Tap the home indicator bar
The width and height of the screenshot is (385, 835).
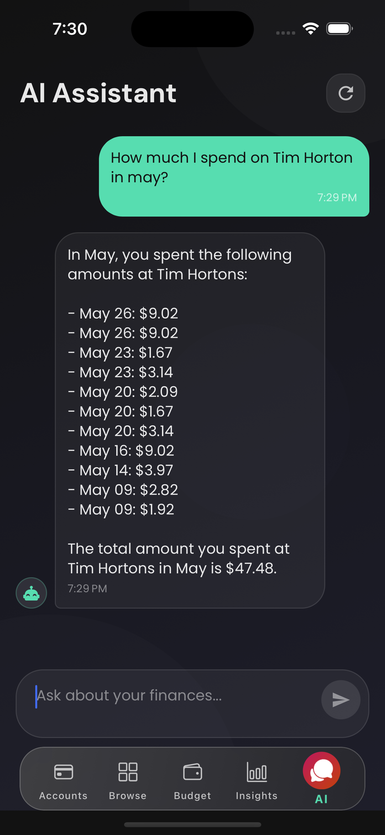coord(192,825)
